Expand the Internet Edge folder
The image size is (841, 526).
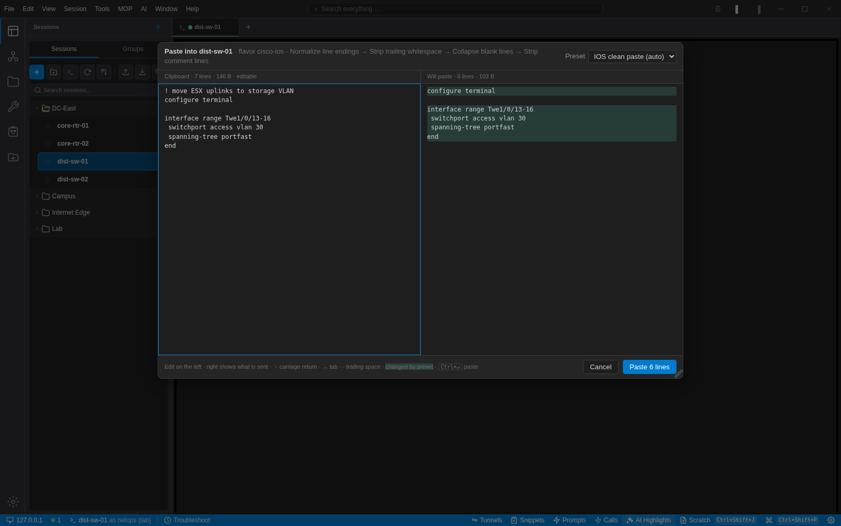(37, 213)
